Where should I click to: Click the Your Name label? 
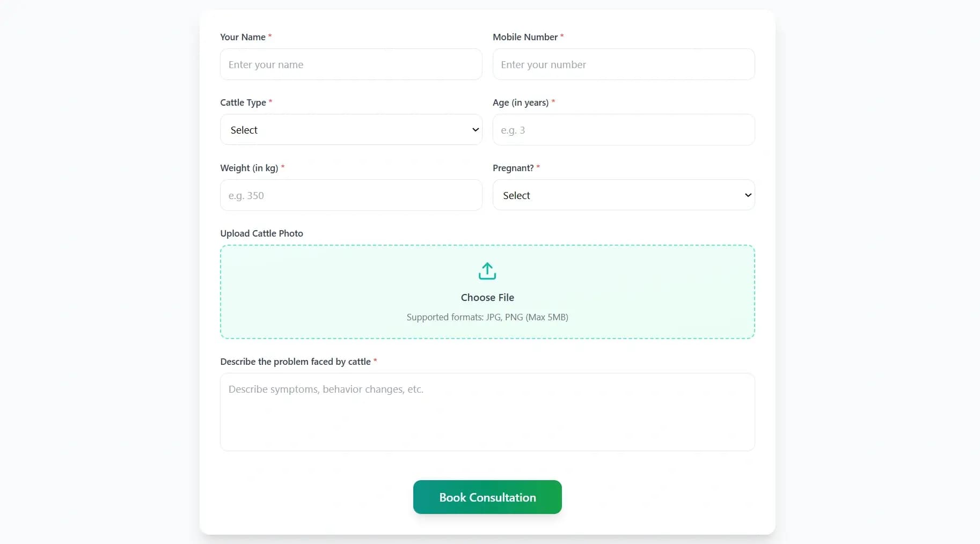click(x=243, y=37)
